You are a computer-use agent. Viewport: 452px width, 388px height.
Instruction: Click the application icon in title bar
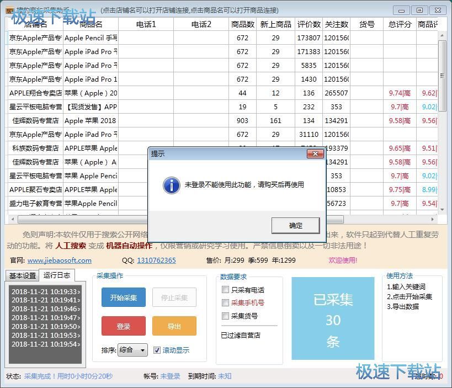click(10, 10)
